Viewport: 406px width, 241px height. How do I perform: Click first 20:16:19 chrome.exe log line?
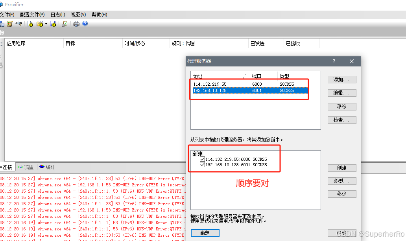93,223
